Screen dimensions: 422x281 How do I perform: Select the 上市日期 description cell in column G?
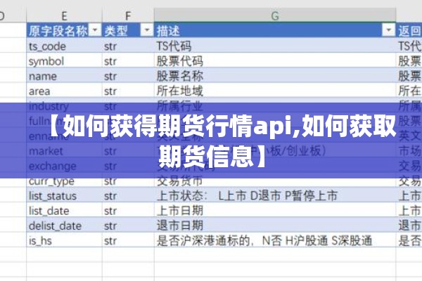[x=275, y=210]
